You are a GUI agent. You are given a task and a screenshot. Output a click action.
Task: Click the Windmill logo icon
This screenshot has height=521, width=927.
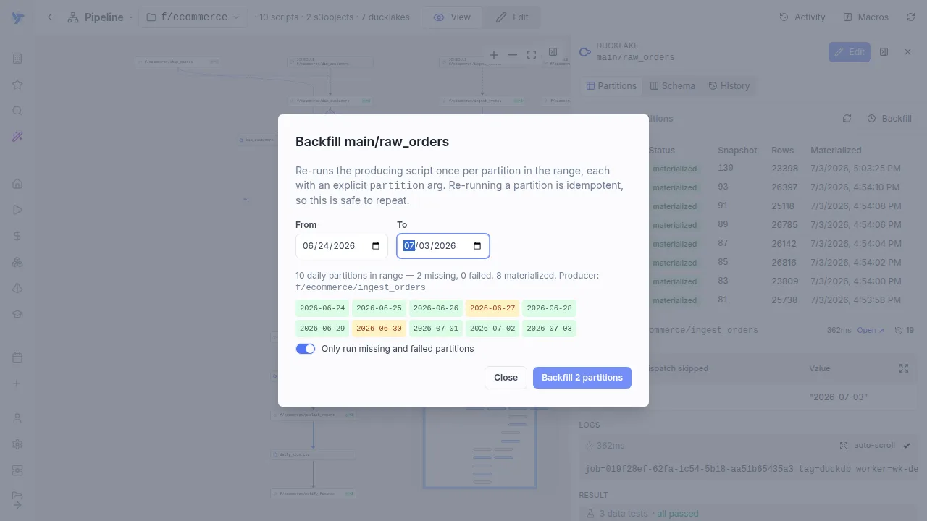point(18,17)
